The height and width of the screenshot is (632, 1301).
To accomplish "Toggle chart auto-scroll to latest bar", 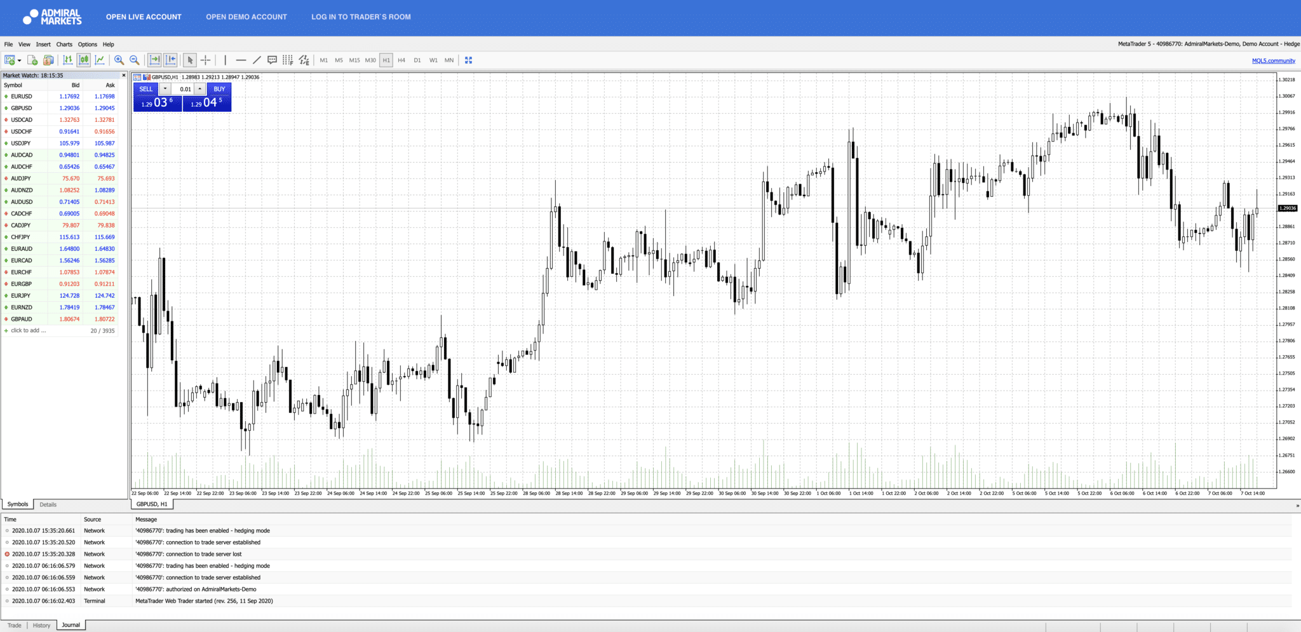I will point(154,60).
